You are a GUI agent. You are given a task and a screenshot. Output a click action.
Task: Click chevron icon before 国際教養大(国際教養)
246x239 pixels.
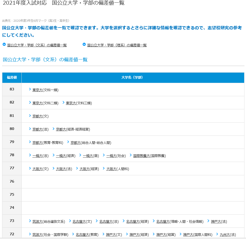point(131,155)
